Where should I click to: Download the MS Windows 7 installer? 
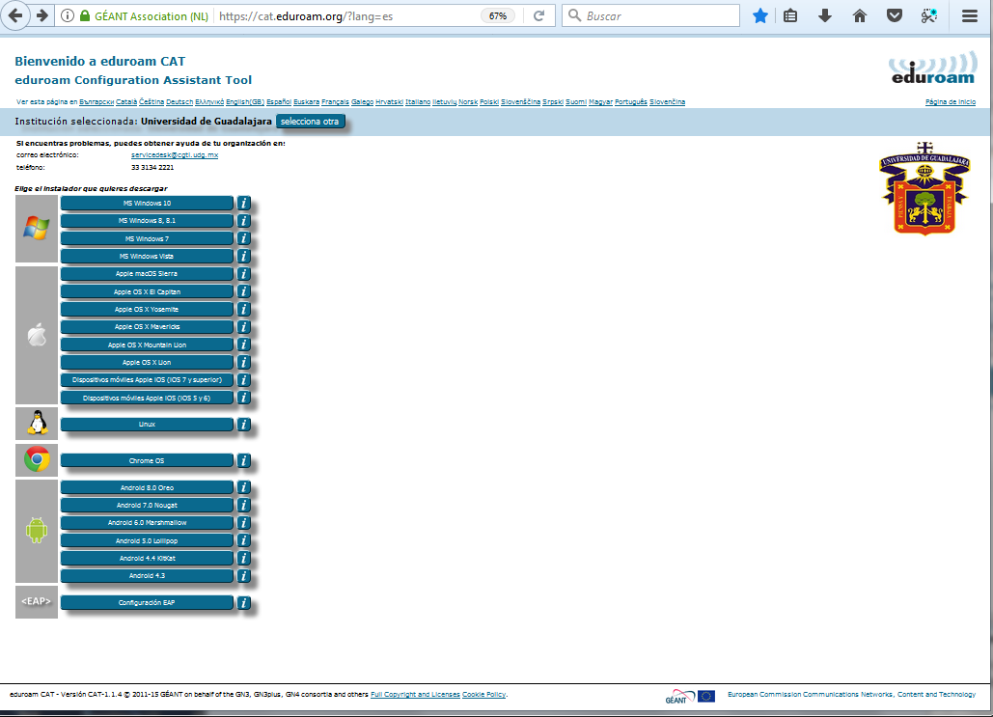tap(147, 238)
